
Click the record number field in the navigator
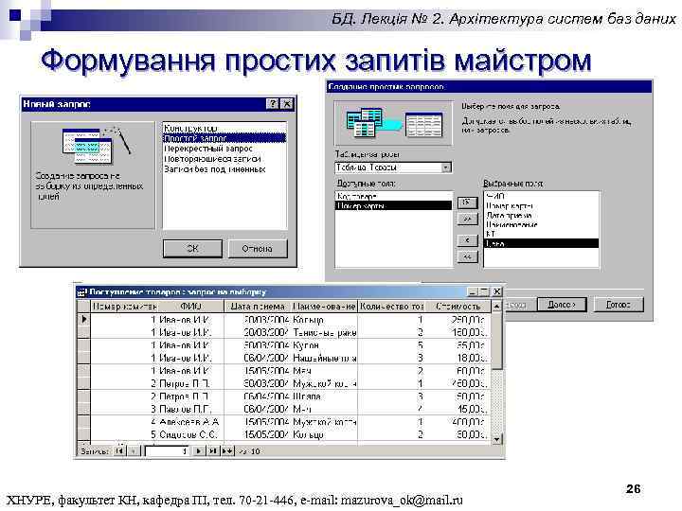(167, 451)
